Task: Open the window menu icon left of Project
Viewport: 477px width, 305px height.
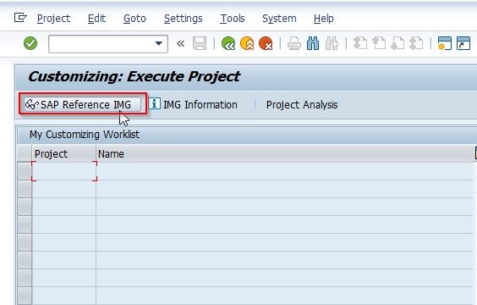Action: pos(20,18)
